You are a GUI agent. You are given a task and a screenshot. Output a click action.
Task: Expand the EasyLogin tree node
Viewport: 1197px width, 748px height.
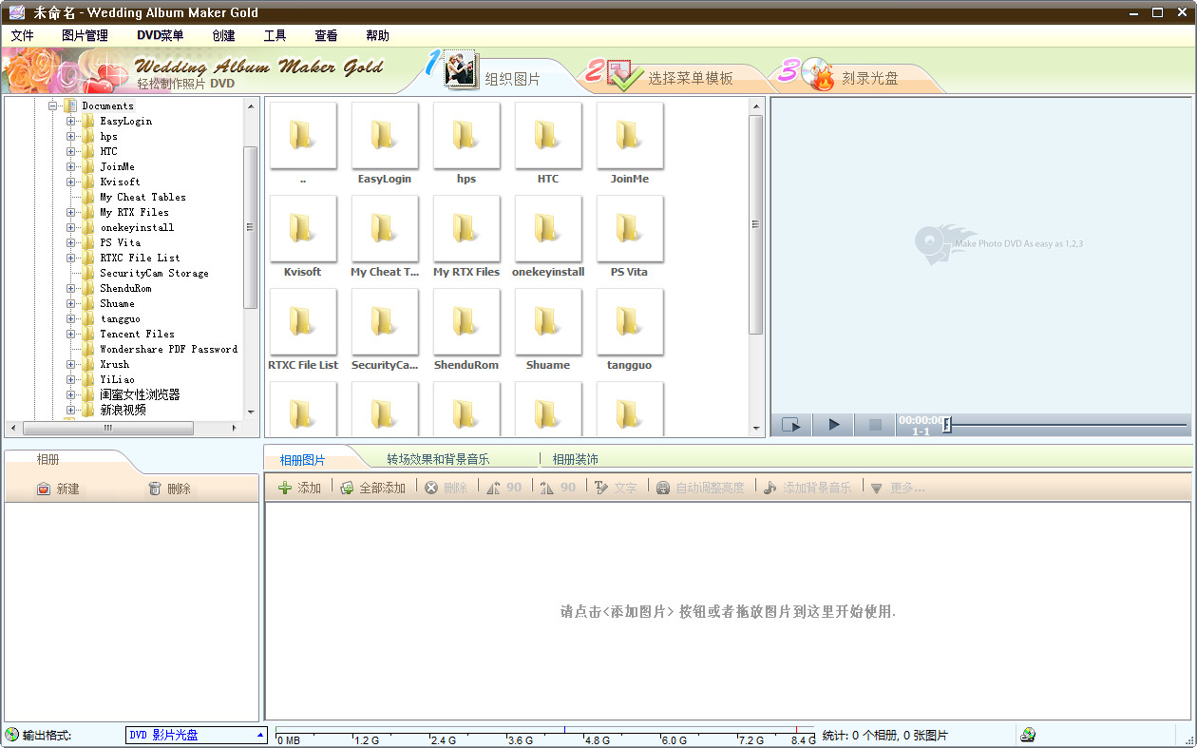click(71, 121)
